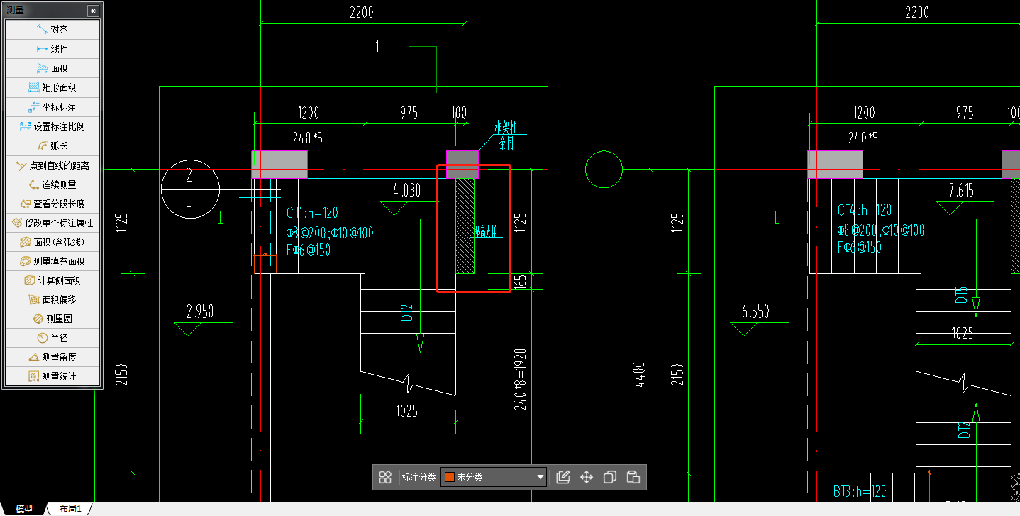1020x516 pixels.
Task: Select the CT1:h=120 label
Action: tap(312, 212)
